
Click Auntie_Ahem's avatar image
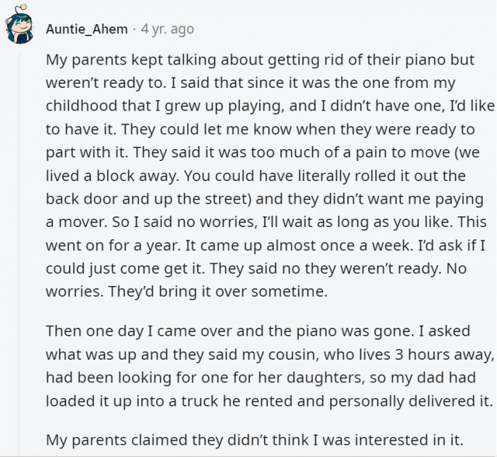point(20,28)
